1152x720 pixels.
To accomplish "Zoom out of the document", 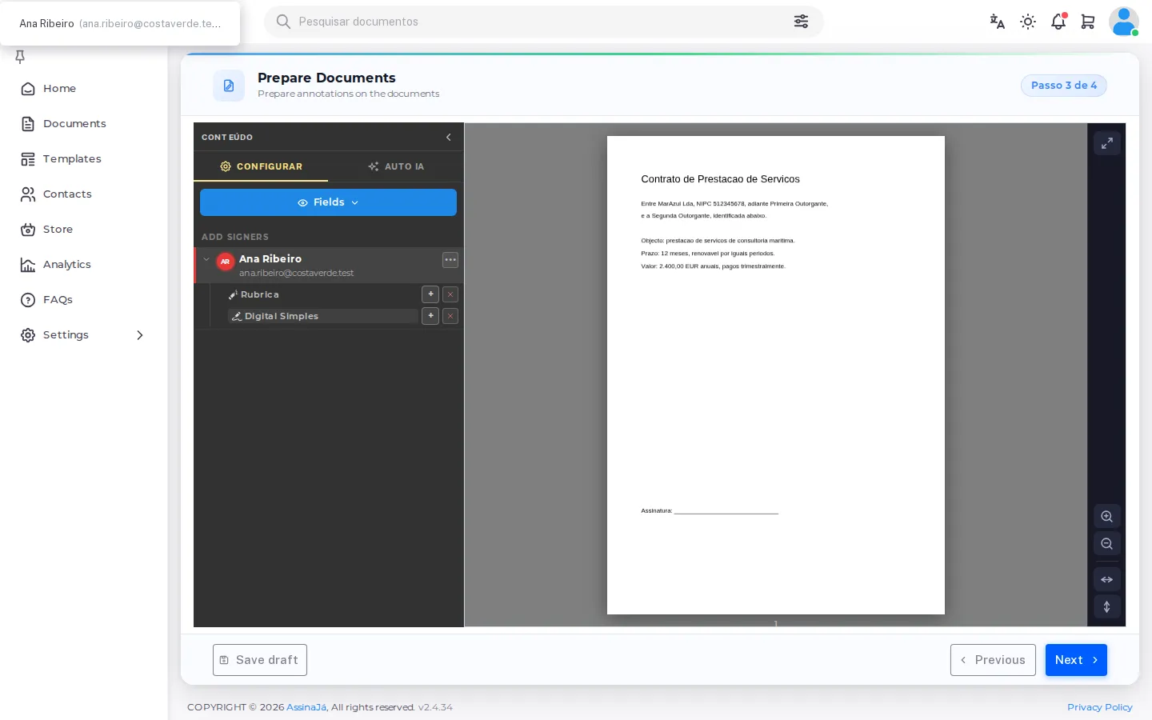I will [1107, 544].
